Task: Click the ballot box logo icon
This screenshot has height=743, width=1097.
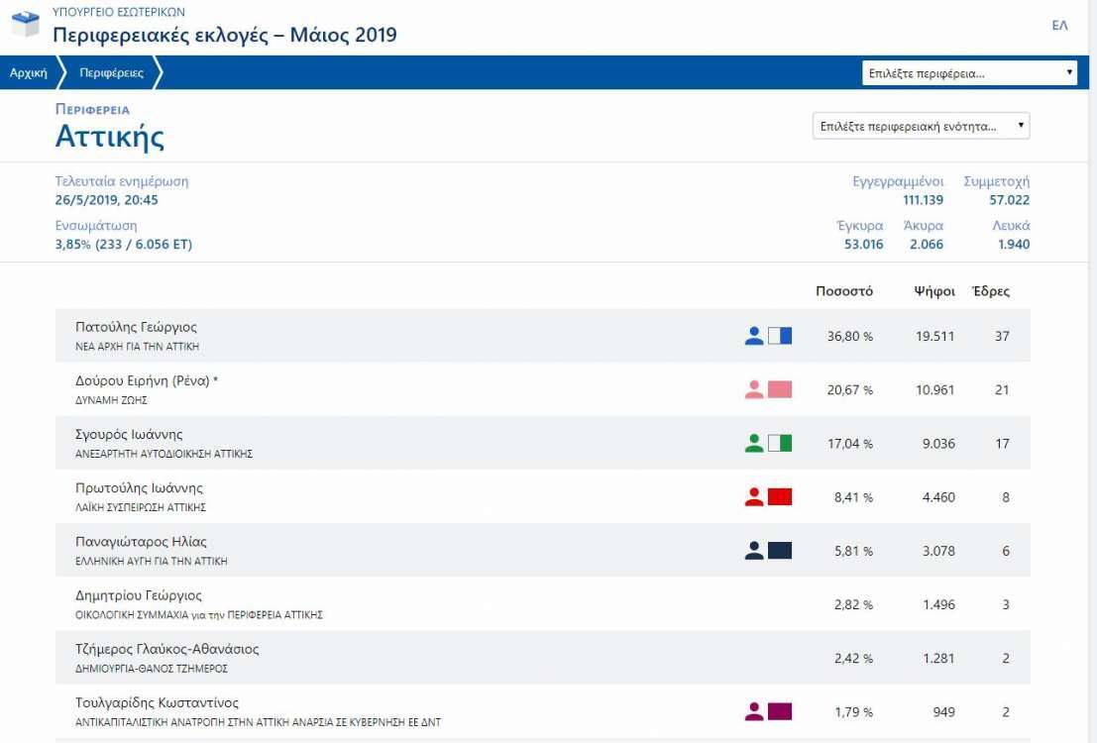Action: [x=26, y=26]
